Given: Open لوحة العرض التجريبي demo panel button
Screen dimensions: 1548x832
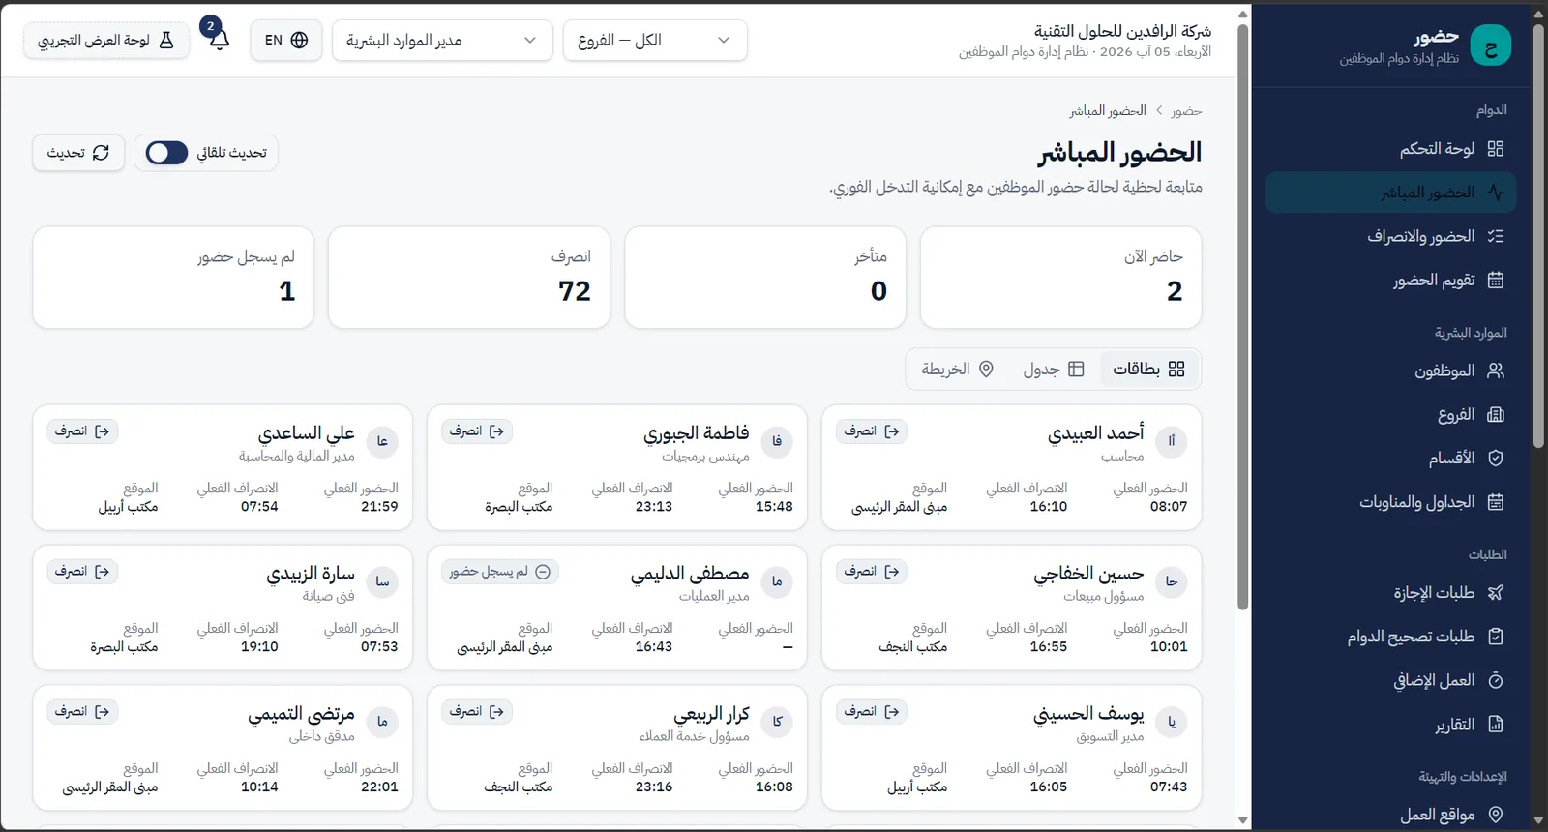Looking at the screenshot, I should pyautogui.click(x=106, y=40).
